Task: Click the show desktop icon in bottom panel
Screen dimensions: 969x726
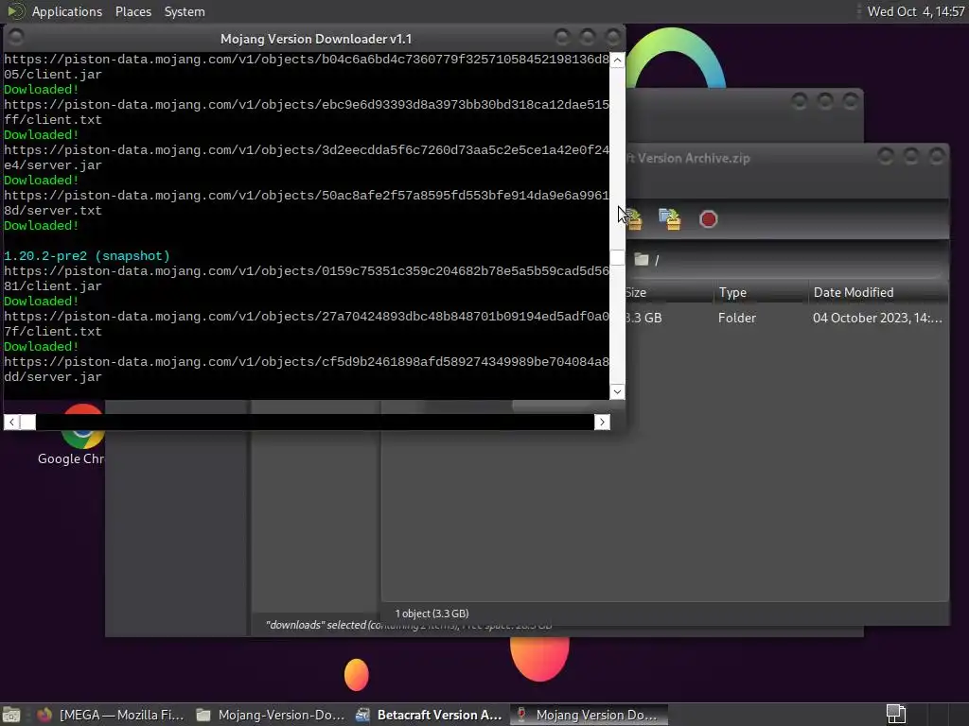Action: pyautogui.click(x=11, y=715)
